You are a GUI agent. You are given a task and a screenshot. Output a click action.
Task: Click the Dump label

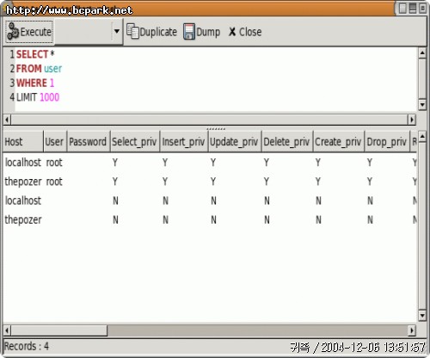[x=208, y=32]
